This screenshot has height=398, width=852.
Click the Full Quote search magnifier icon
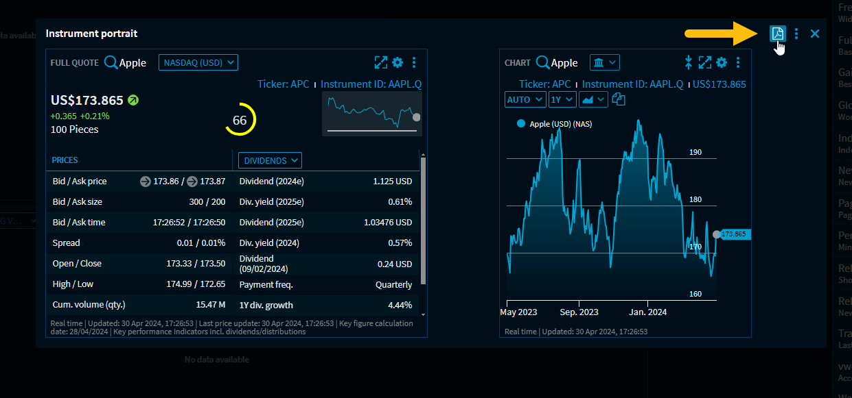pyautogui.click(x=111, y=62)
